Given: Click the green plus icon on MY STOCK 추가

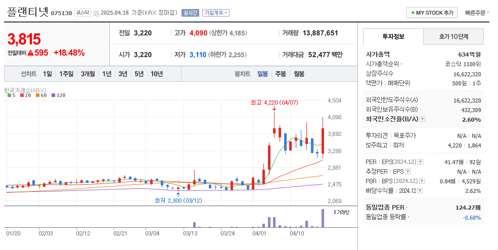Looking at the screenshot, I should coord(413,13).
